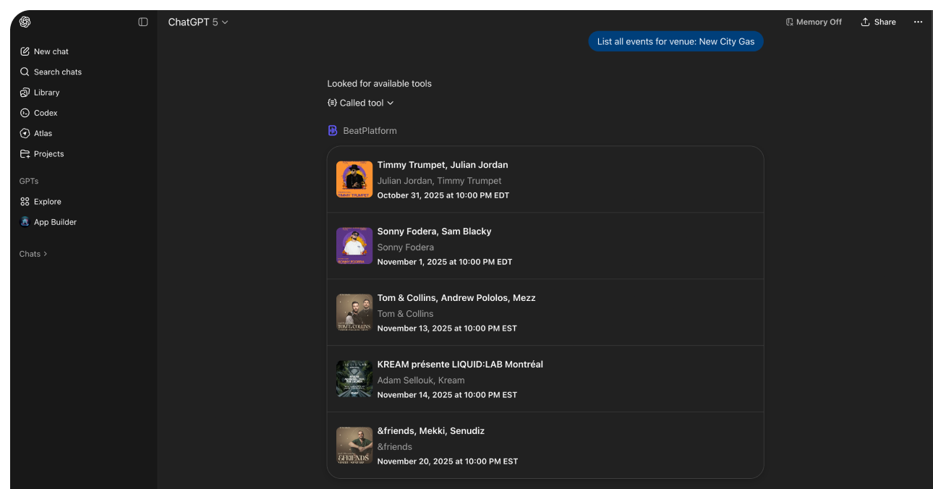Open the Library section
The height and width of the screenshot is (489, 933).
pos(46,93)
